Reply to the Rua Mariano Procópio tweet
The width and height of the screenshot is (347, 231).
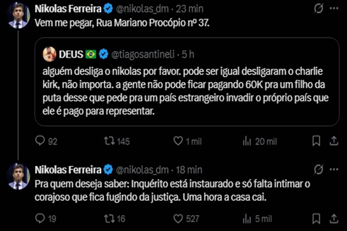[x=39, y=141]
